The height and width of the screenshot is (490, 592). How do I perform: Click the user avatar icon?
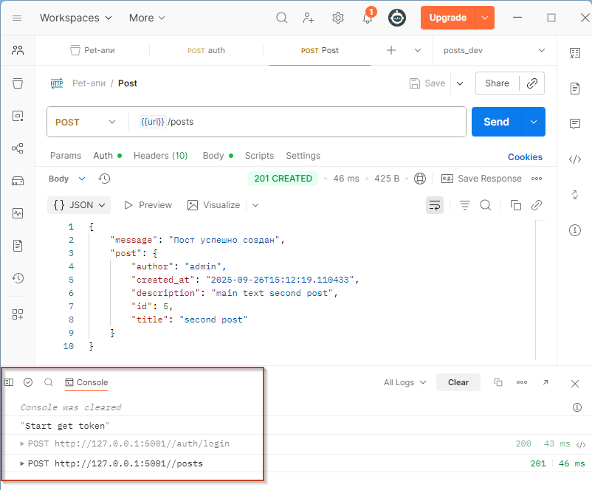tap(397, 18)
